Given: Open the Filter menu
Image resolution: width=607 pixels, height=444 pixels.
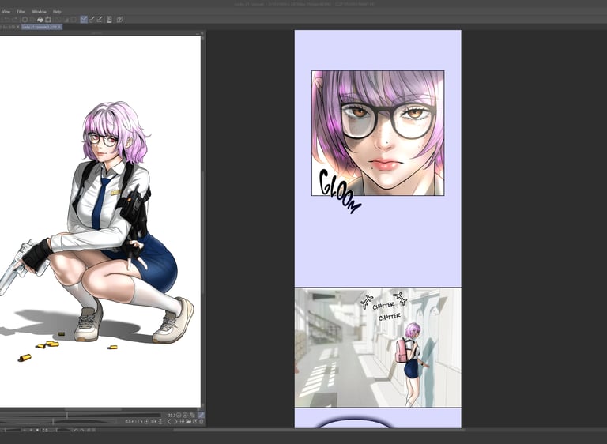Looking at the screenshot, I should (x=21, y=12).
